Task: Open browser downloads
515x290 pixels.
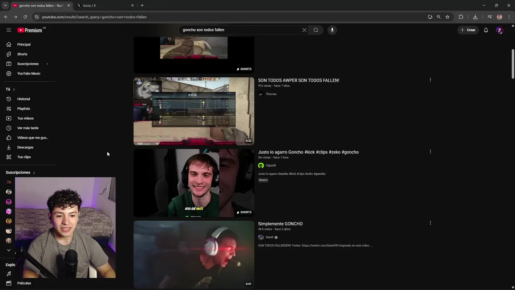Action: 475,17
